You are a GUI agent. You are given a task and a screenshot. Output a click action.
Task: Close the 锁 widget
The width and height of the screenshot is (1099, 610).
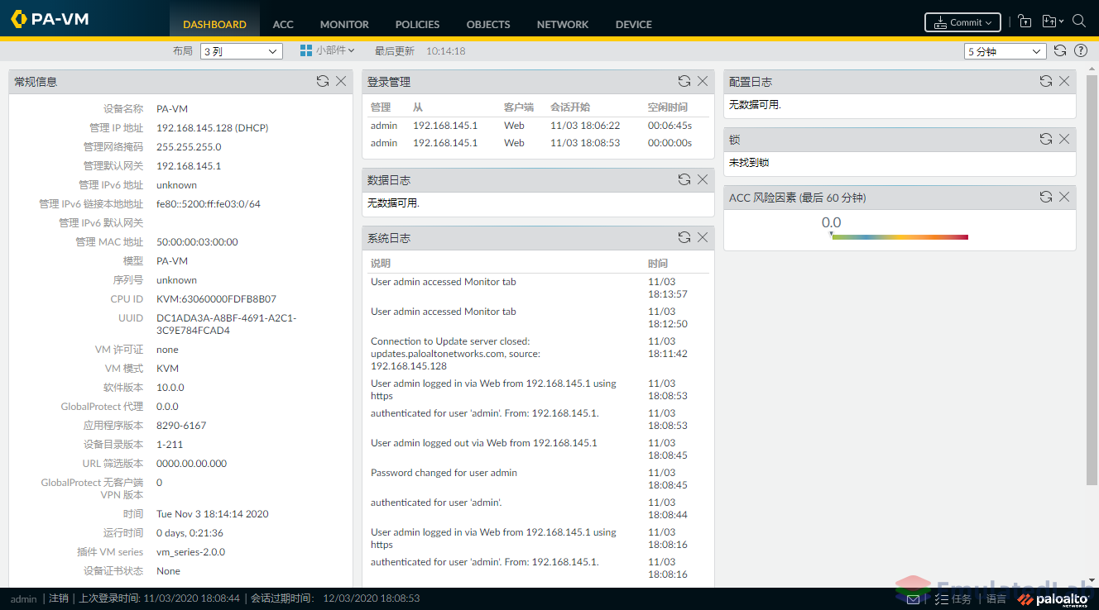[x=1064, y=139]
